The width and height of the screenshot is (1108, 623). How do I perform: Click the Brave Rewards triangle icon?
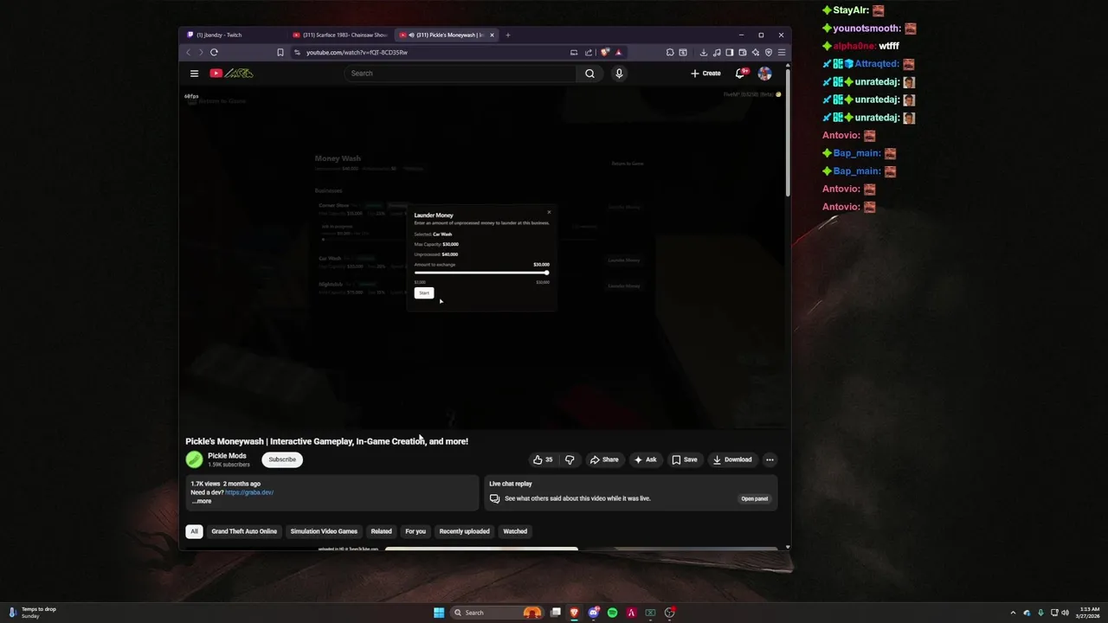coord(618,52)
